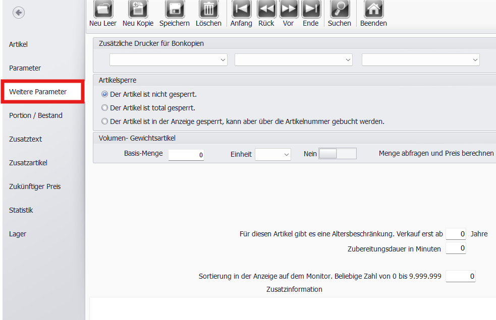Screen dimensions: 496x320
Task: Open the third Bonkopien printer dropdown
Action: point(421,59)
